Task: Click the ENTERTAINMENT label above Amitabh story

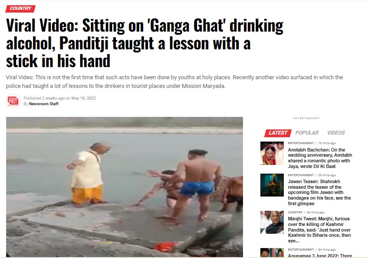Action: pyautogui.click(x=301, y=143)
